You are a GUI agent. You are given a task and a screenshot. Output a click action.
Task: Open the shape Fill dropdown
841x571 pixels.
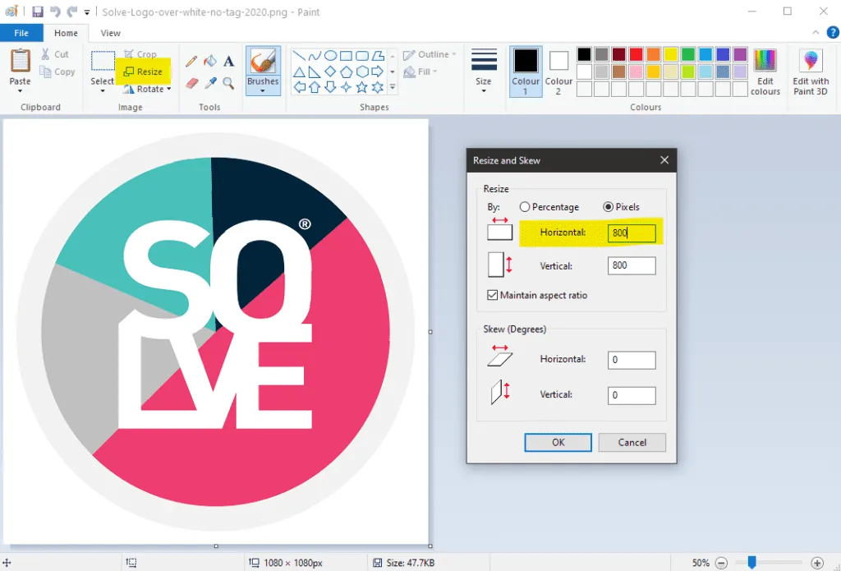point(420,71)
